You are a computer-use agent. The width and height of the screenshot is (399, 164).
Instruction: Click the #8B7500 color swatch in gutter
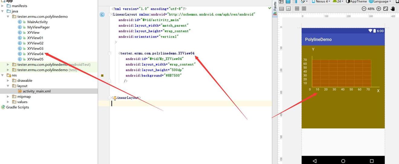click(102, 76)
